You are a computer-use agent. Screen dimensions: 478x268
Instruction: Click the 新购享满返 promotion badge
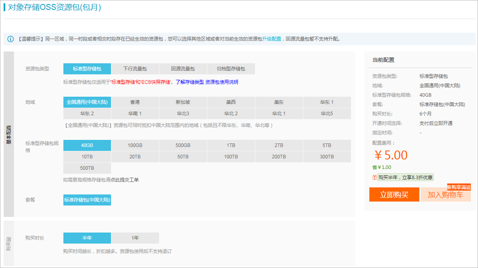pos(459,187)
